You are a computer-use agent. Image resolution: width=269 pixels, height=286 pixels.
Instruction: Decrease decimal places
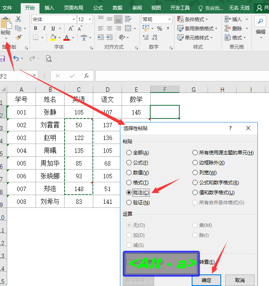click(154, 37)
